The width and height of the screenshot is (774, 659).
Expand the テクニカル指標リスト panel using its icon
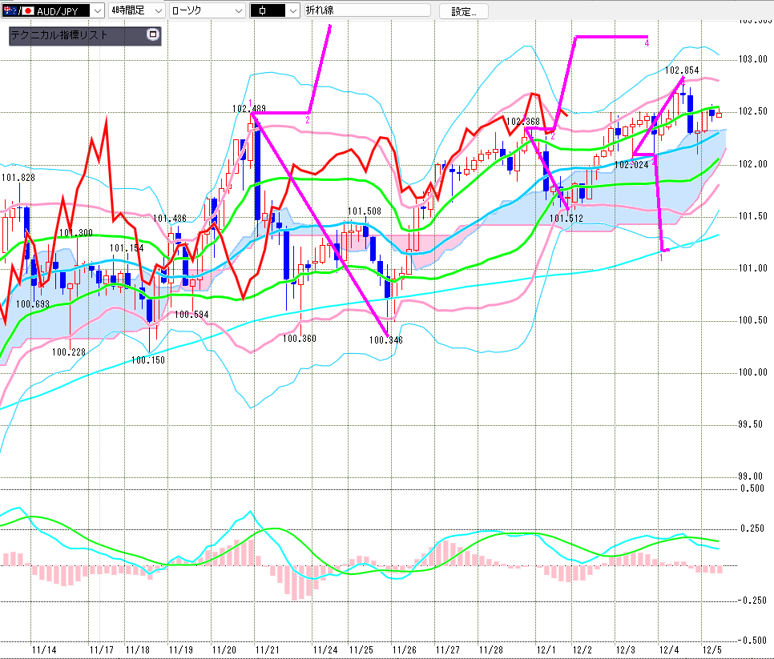[153, 35]
